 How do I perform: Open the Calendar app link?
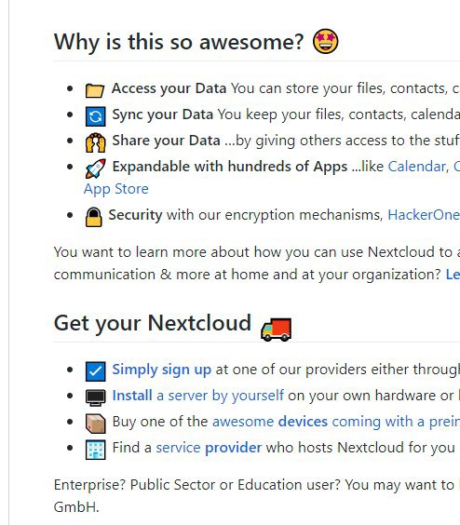(418, 167)
